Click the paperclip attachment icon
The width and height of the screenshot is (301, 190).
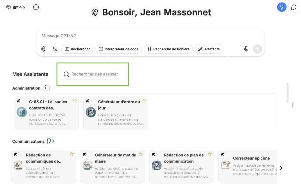click(x=43, y=49)
